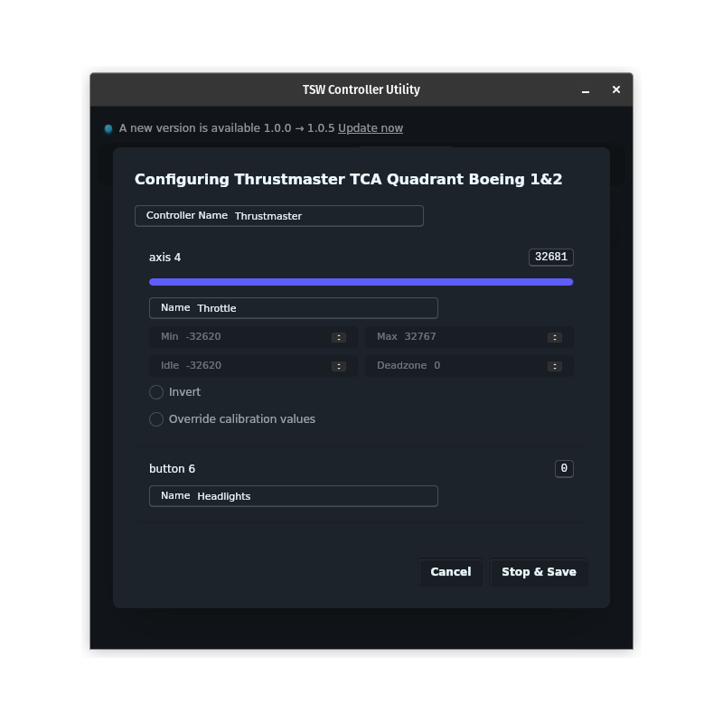Click the Idle value field
The height and width of the screenshot is (723, 723).
click(x=253, y=366)
